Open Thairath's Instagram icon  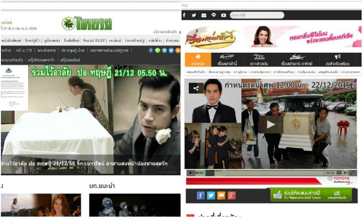click(164, 50)
